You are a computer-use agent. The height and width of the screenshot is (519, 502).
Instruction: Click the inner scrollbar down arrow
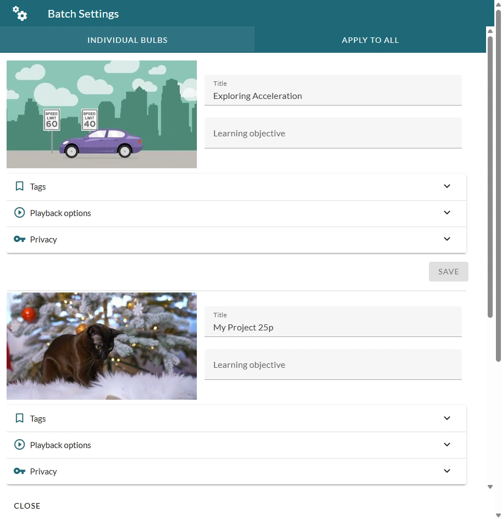tap(490, 487)
